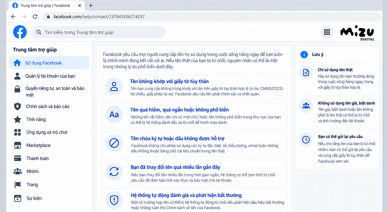388x212 pixels.
Task: Click the refresh arrows icon on thay đổi tên card
Action: (114, 172)
